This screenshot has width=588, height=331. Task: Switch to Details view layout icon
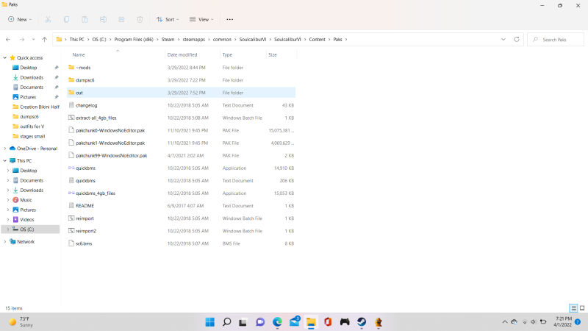(573, 308)
